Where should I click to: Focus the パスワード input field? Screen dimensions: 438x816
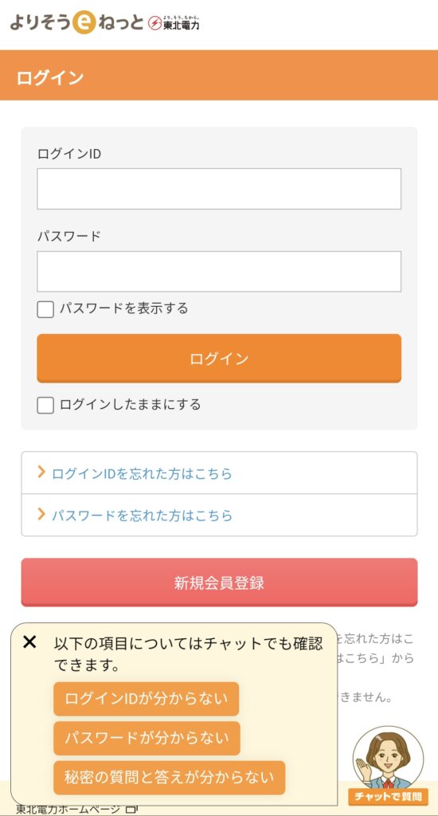pos(219,272)
